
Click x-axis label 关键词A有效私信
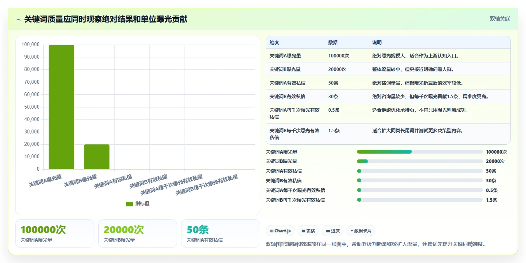tap(113, 182)
